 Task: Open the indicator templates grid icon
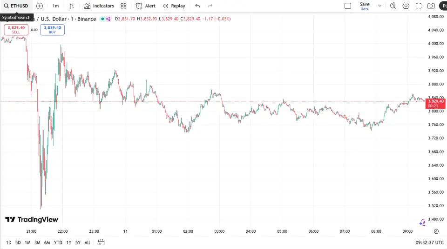coord(123,6)
